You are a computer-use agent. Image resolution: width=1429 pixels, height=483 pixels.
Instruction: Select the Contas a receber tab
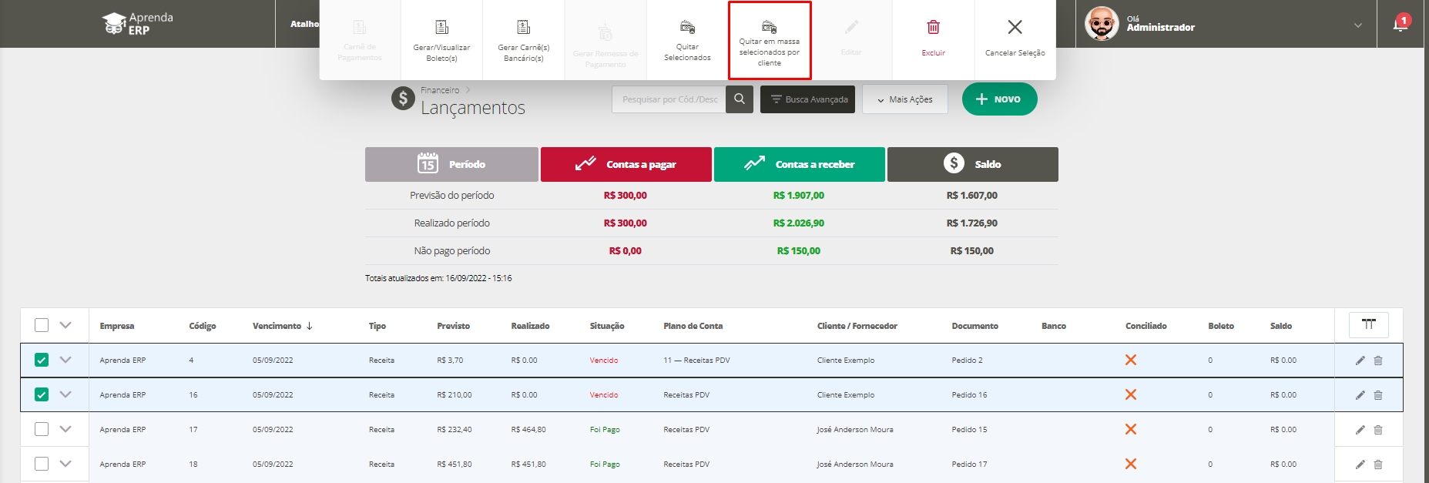tap(799, 164)
